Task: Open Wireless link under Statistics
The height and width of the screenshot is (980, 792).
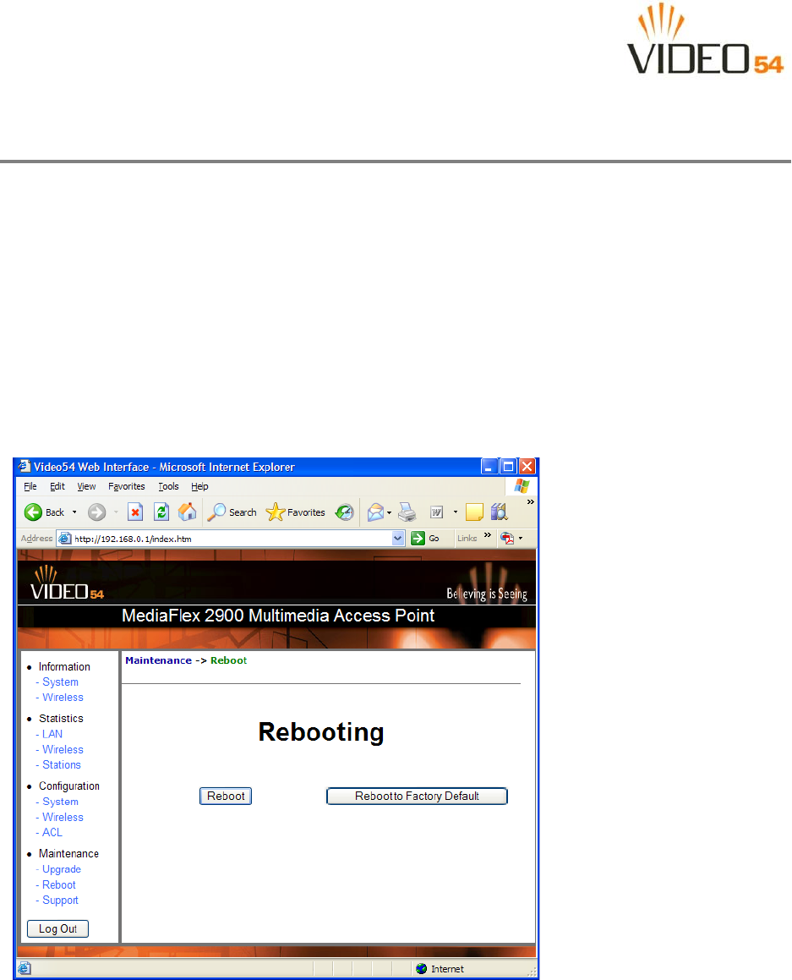Action: (x=63, y=749)
